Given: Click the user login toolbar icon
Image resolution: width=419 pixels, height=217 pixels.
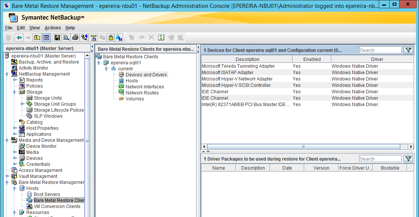Looking at the screenshot, I should [119, 38].
